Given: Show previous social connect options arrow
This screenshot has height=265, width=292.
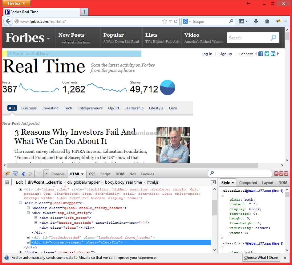Looking at the screenshot, I should coord(256,54).
